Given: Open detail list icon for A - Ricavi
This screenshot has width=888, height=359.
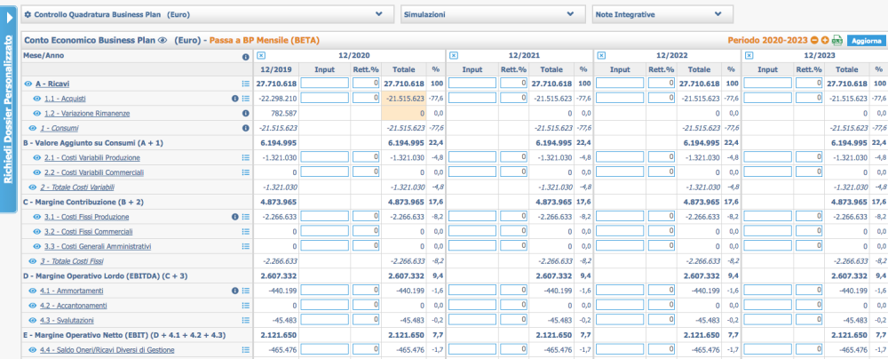Looking at the screenshot, I should [246, 84].
